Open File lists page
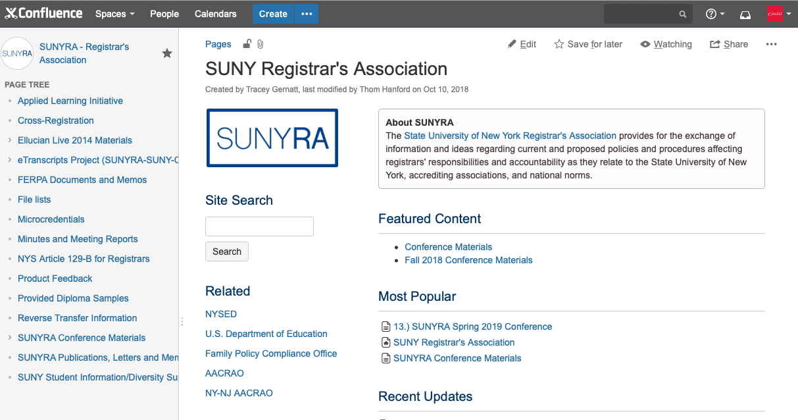Screen dimensions: 798x420 (34, 199)
